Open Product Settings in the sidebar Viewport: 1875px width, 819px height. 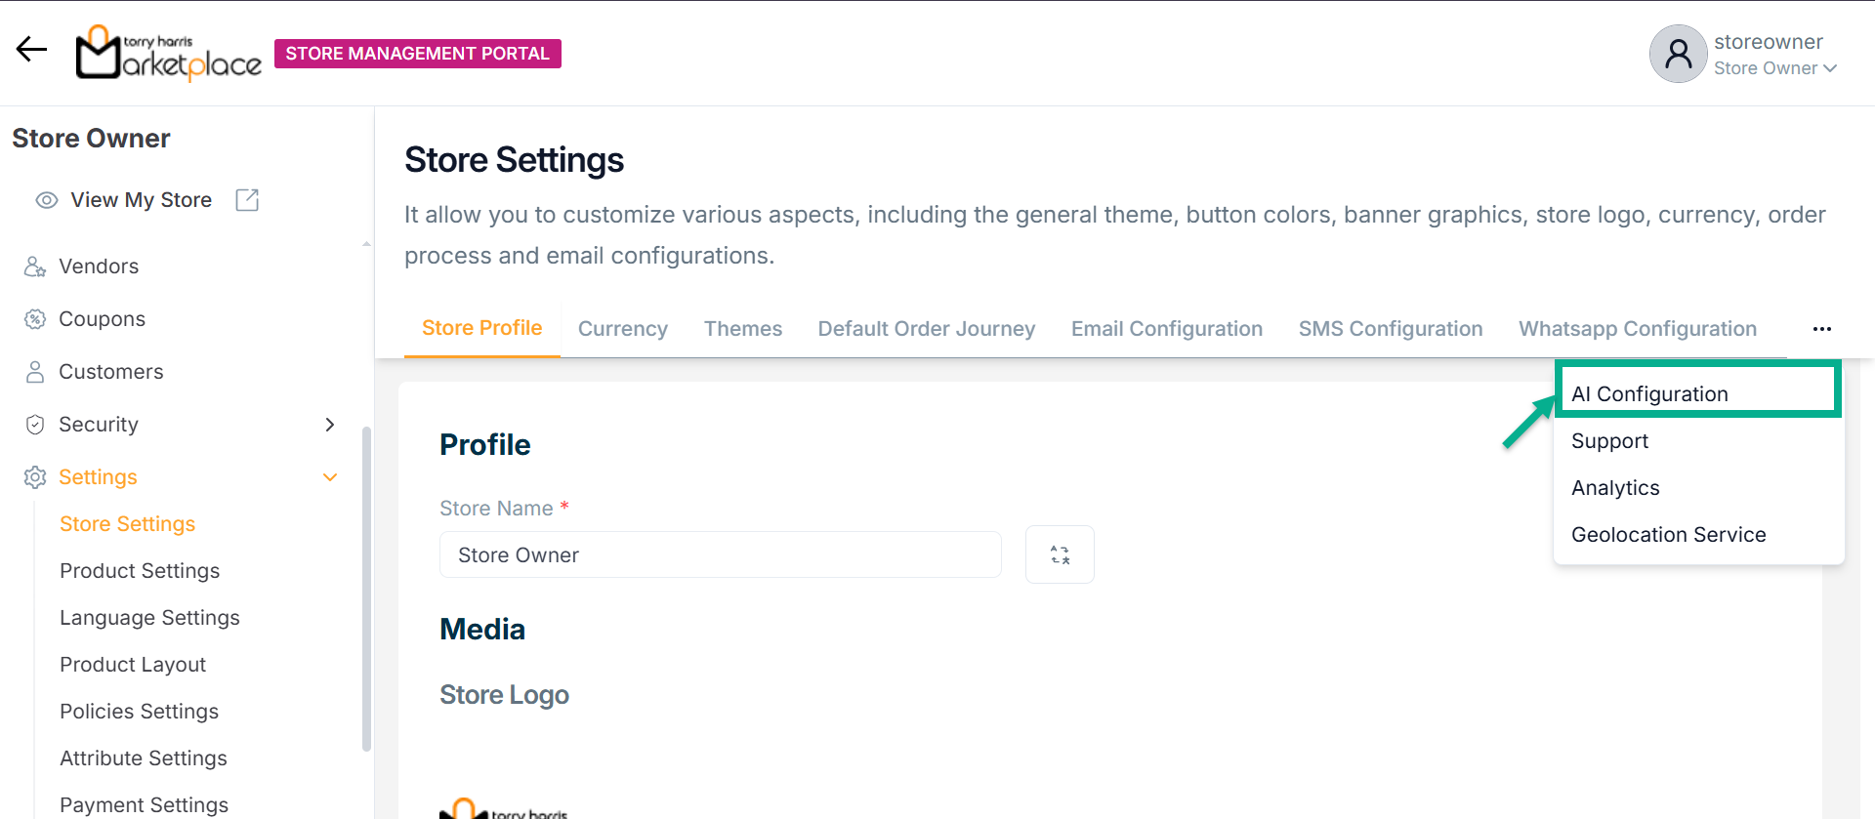tap(140, 571)
